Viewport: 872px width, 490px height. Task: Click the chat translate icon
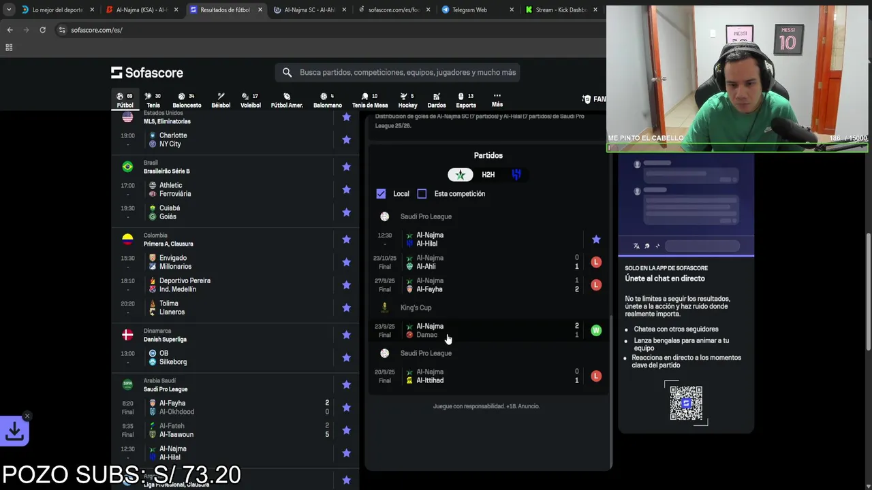[636, 246]
